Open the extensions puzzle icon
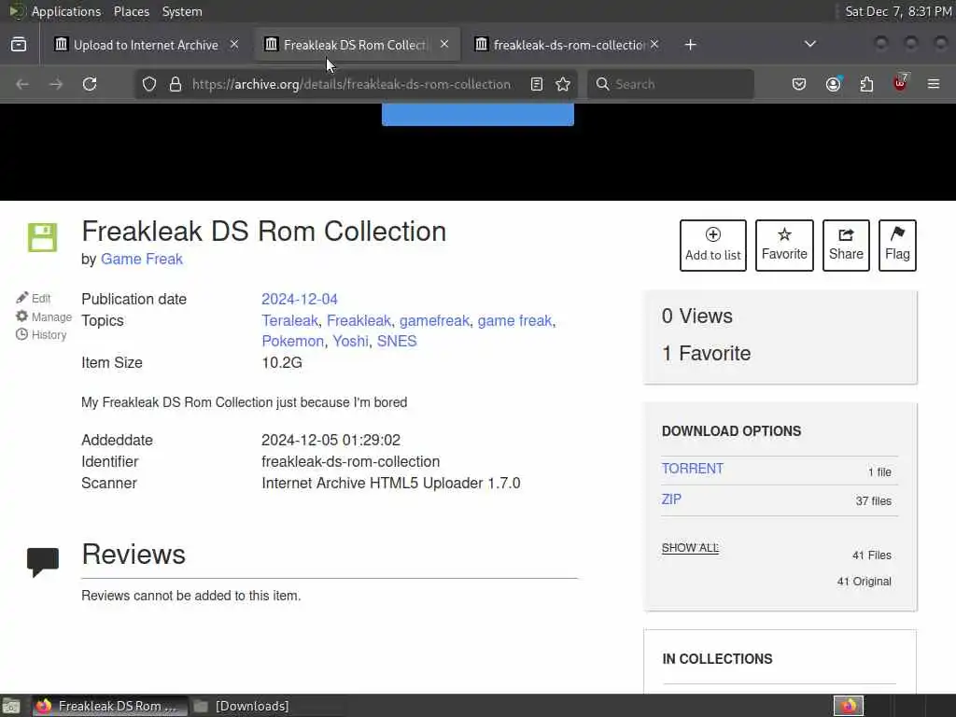This screenshot has height=717, width=956. 866,84
